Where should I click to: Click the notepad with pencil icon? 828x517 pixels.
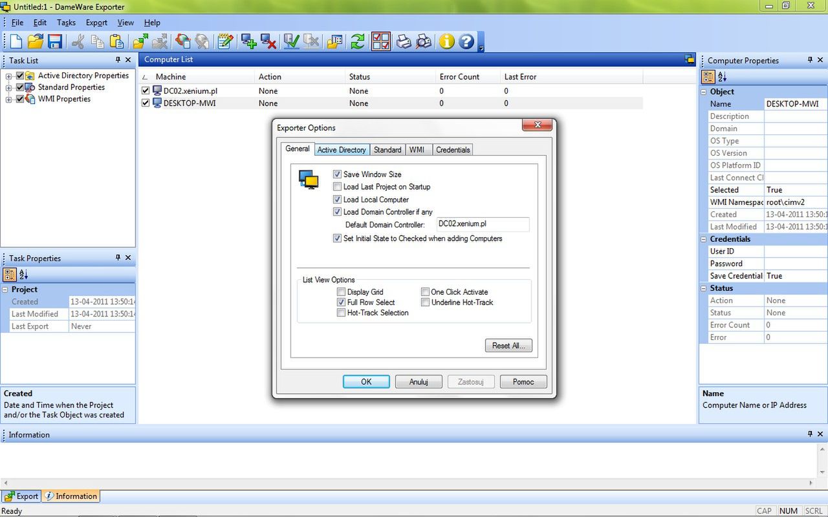pyautogui.click(x=225, y=41)
